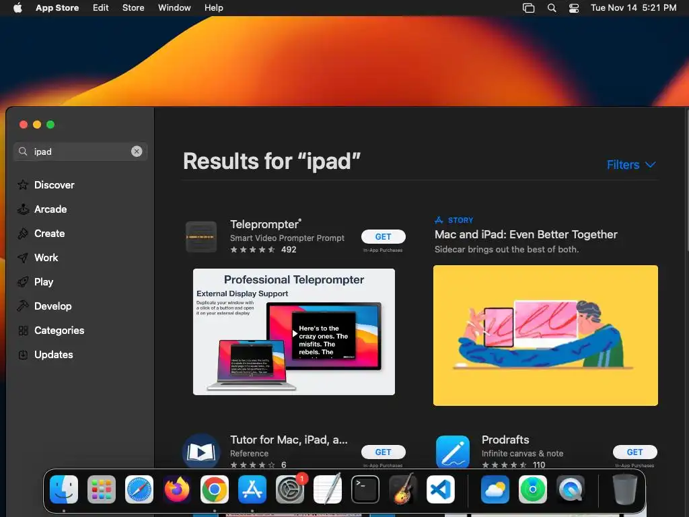689x517 pixels.
Task: Open the Window menu
Action: (x=174, y=7)
